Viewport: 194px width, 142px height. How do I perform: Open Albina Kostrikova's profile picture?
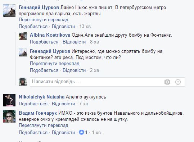pyautogui.click(x=23, y=36)
